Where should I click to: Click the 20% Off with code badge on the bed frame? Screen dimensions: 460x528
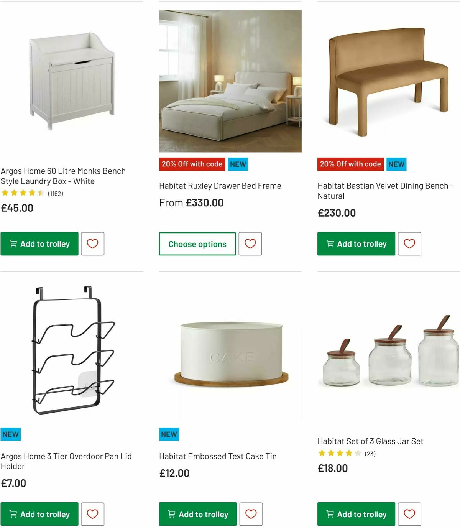coord(192,164)
